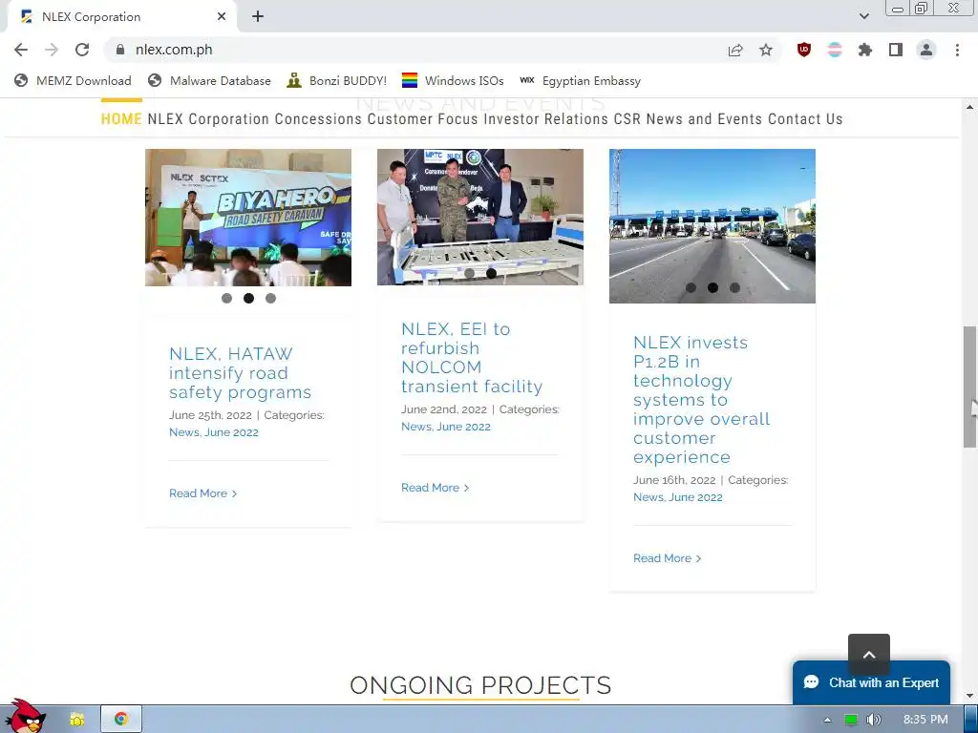Open tab search chevron
The height and width of the screenshot is (733, 978).
click(863, 16)
